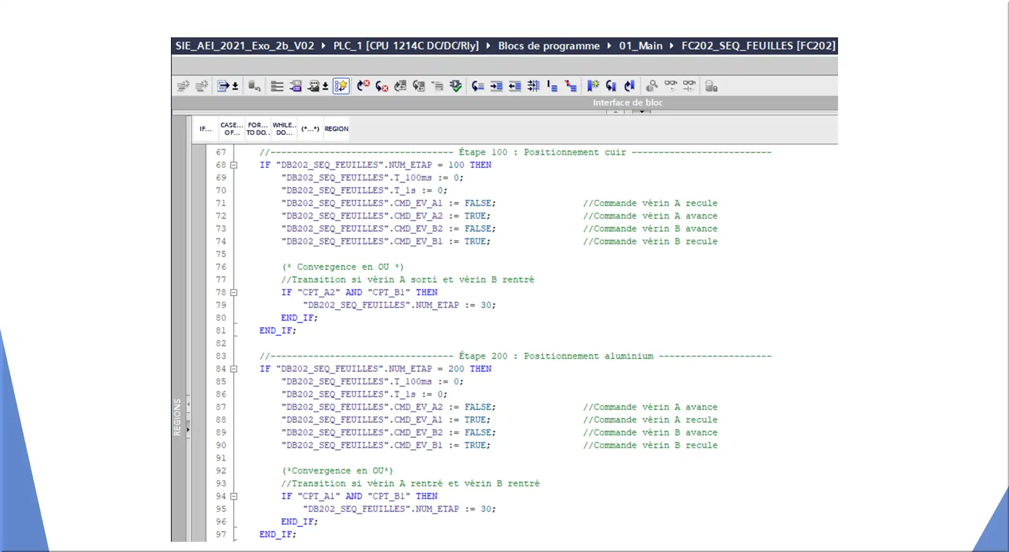
Task: Select 01_Main in breadcrumb path
Action: pos(641,46)
